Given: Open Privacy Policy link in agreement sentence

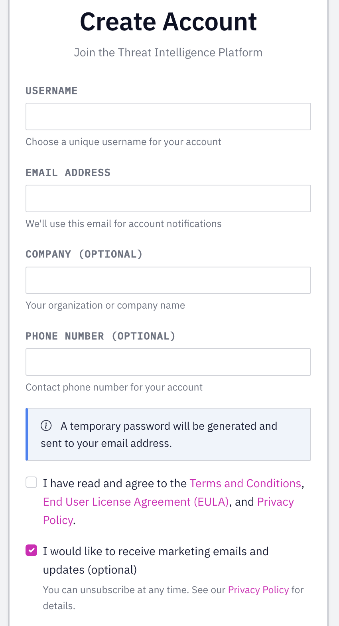Looking at the screenshot, I should click(275, 502).
